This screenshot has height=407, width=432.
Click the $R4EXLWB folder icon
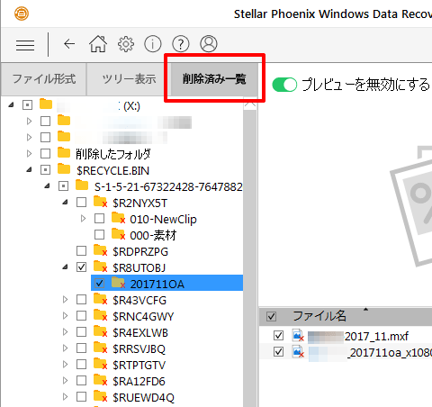pyautogui.click(x=100, y=331)
